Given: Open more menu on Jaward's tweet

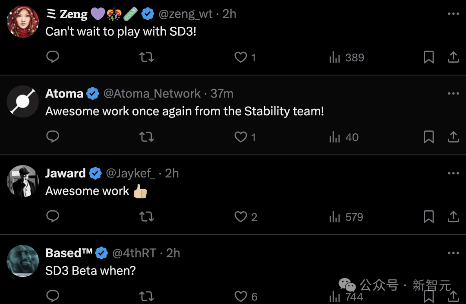Looking at the screenshot, I should click(453, 173).
